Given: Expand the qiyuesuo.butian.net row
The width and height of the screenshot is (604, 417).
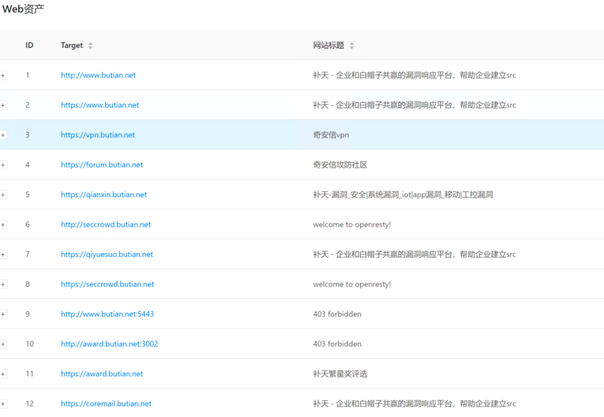Looking at the screenshot, I should pos(3,254).
